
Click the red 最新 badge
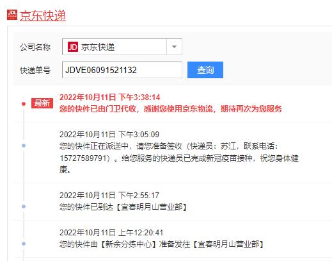pos(42,103)
